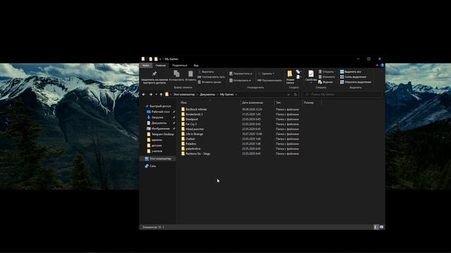Select Рабочий стол in Quick access
451x253 pixels.
pyautogui.click(x=161, y=112)
